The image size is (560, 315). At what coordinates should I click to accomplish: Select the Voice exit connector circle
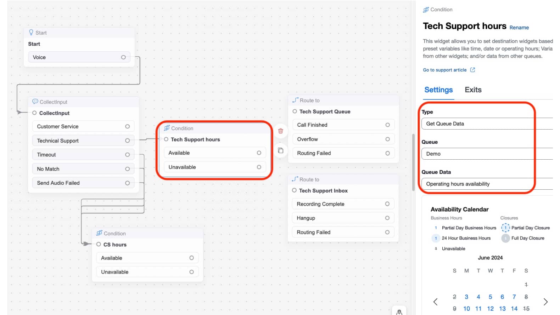pos(123,57)
